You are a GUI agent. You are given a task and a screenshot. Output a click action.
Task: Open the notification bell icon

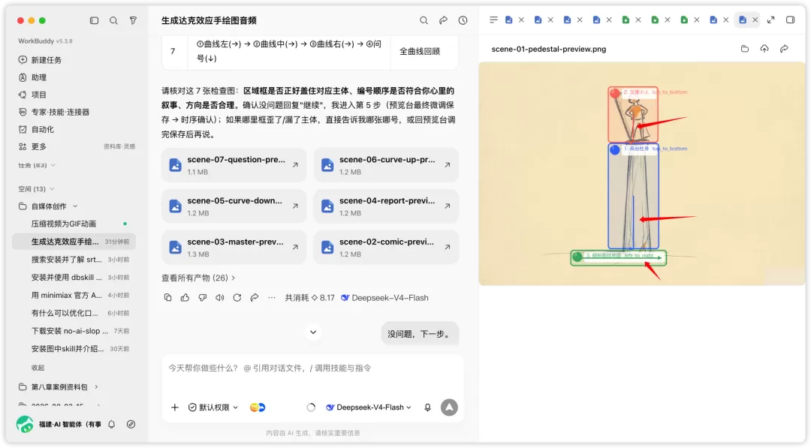point(112,424)
